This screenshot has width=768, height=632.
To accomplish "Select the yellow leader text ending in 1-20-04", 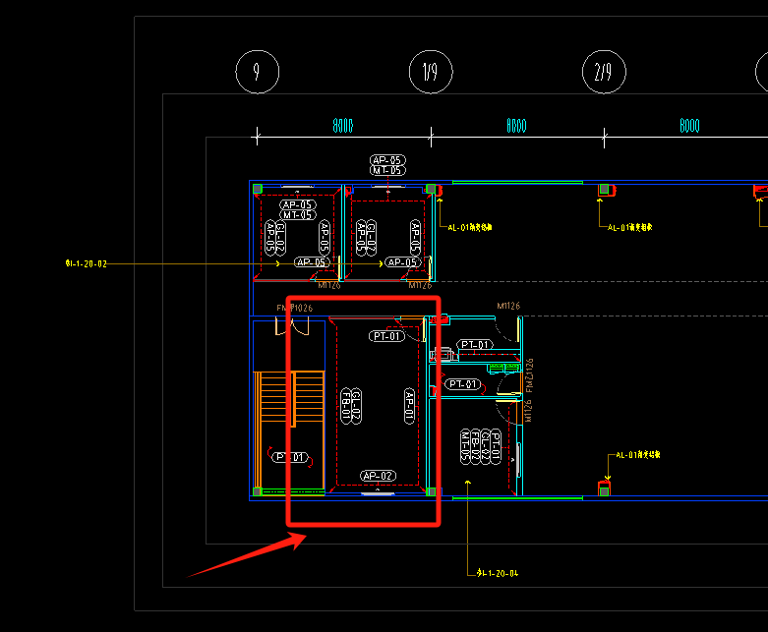I will [x=497, y=572].
